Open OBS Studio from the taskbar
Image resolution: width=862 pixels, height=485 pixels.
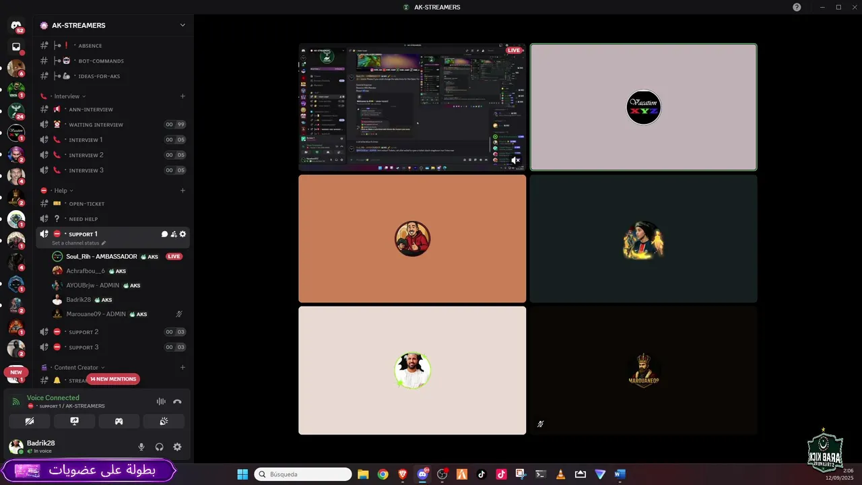(442, 474)
